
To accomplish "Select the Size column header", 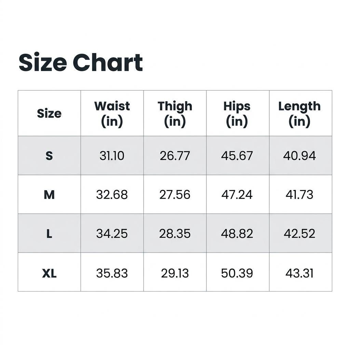I will pos(49,113).
